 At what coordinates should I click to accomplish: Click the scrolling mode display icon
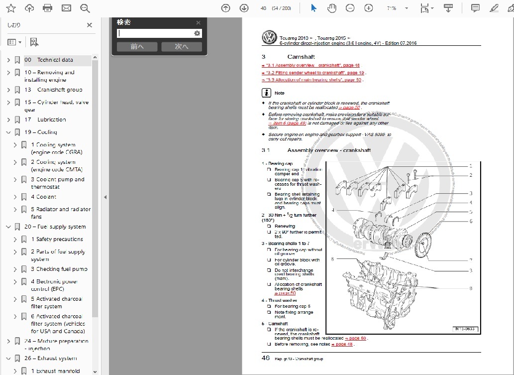[448, 8]
